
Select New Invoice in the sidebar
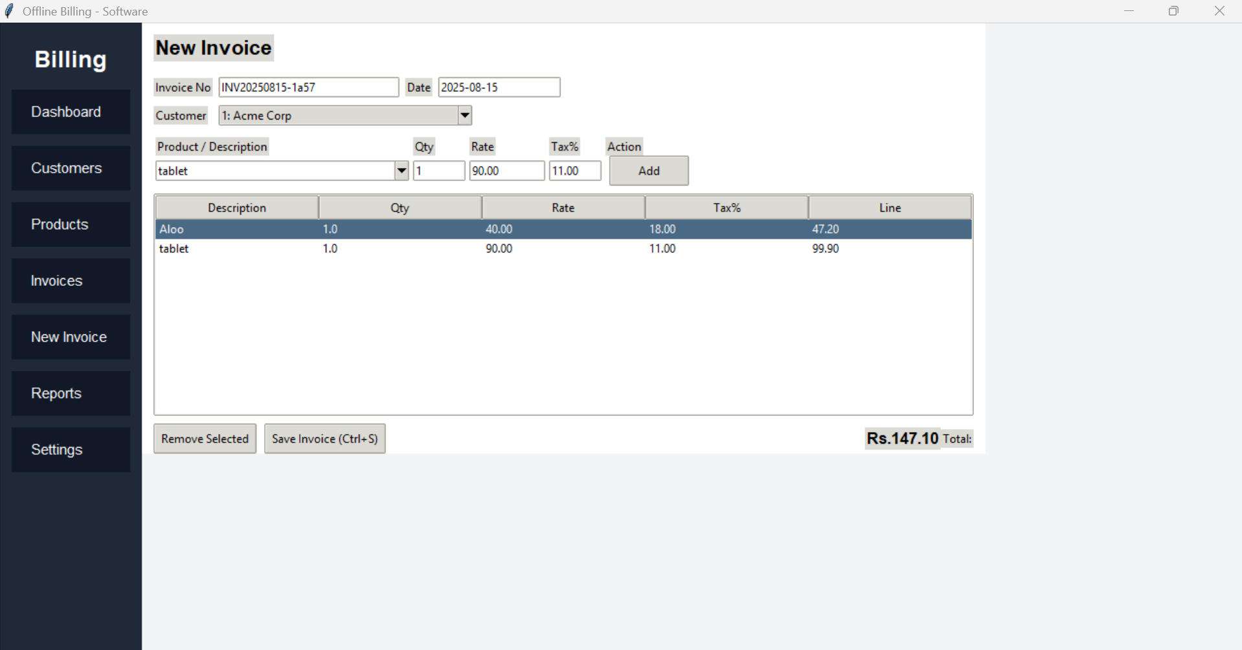coord(69,337)
